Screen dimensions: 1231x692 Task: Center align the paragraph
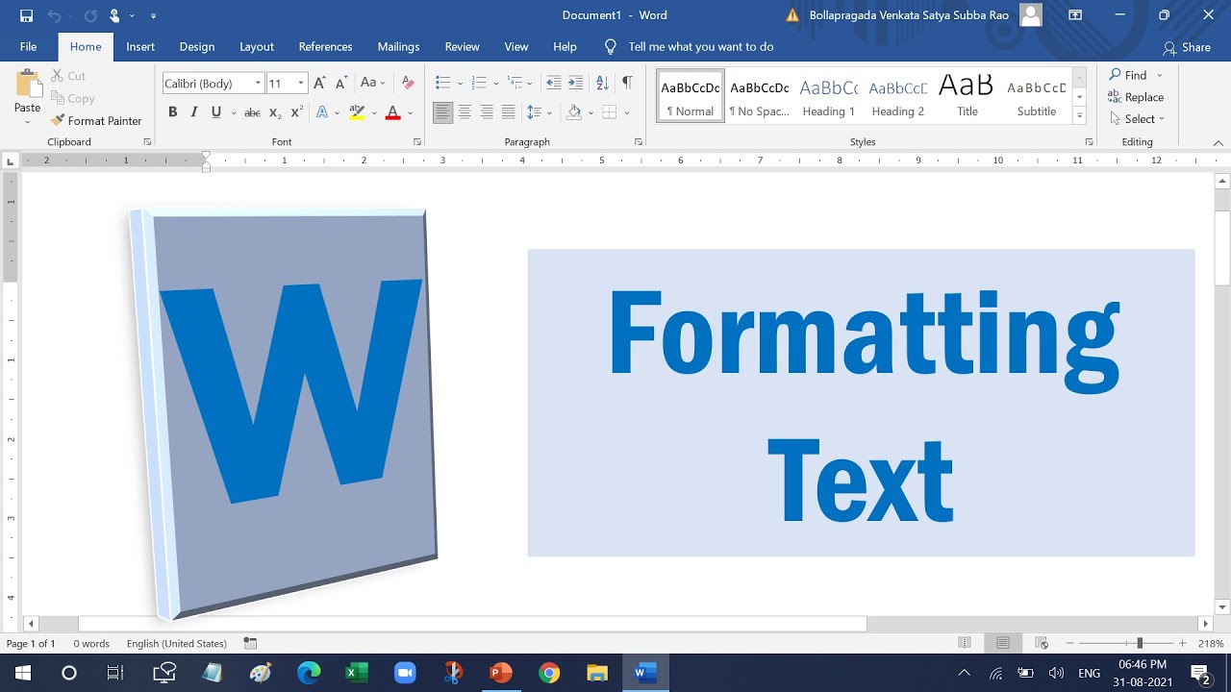coord(465,112)
